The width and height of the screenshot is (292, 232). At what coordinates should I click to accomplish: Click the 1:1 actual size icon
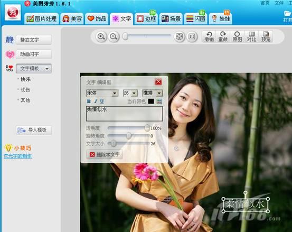tap(192, 36)
